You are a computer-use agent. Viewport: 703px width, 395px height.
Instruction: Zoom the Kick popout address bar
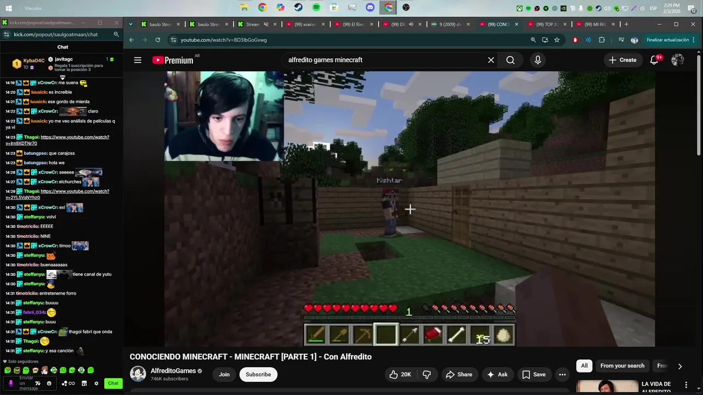click(x=116, y=34)
